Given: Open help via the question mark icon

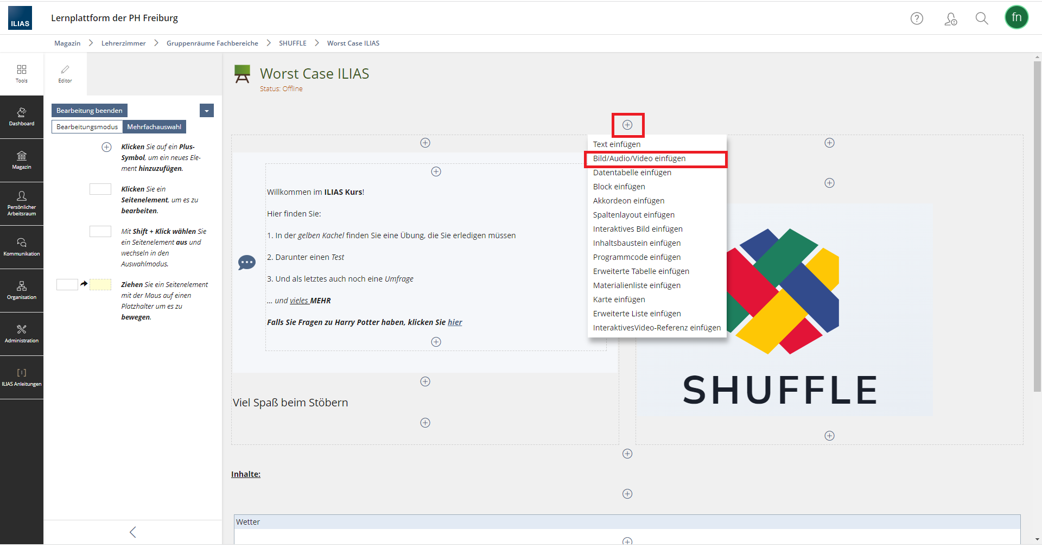Looking at the screenshot, I should (x=917, y=18).
